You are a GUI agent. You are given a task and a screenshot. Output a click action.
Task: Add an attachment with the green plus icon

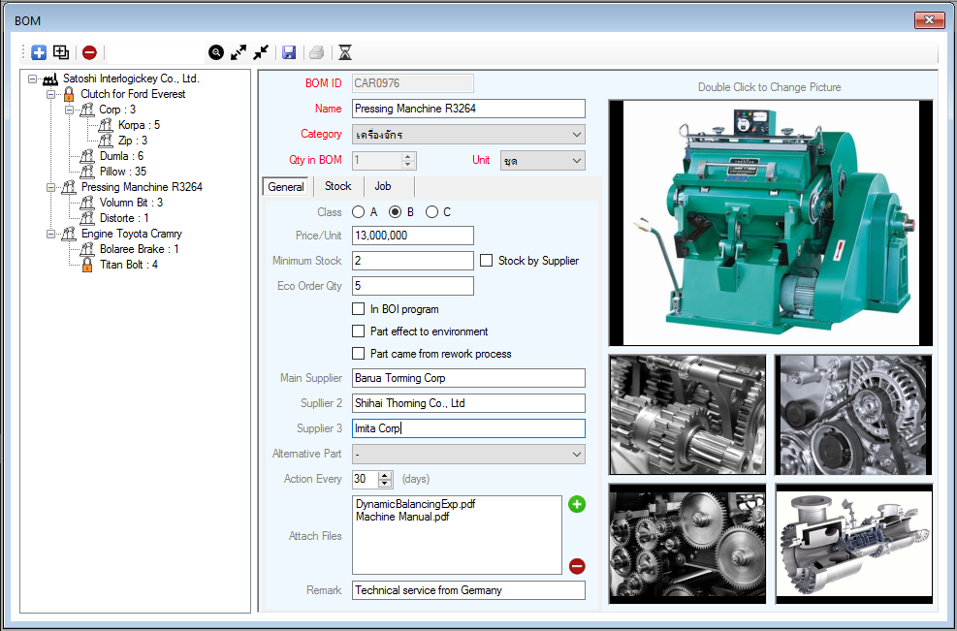tap(577, 504)
